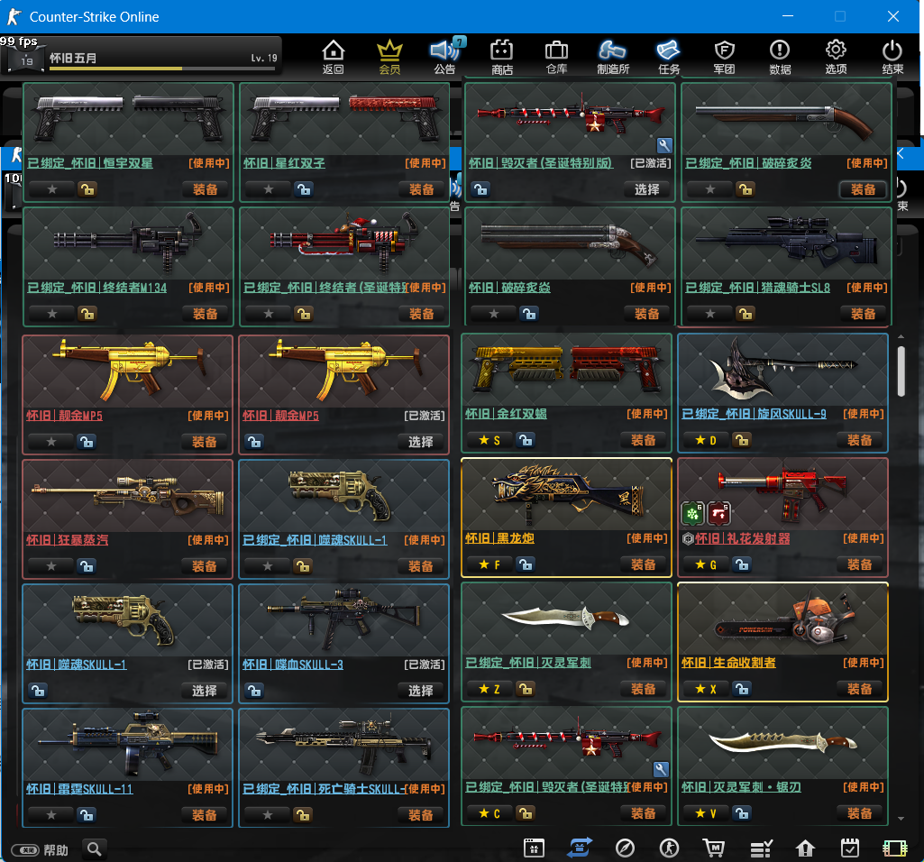Click the character figure icon in bottom bar
This screenshot has height=862, width=924.
pos(669,848)
